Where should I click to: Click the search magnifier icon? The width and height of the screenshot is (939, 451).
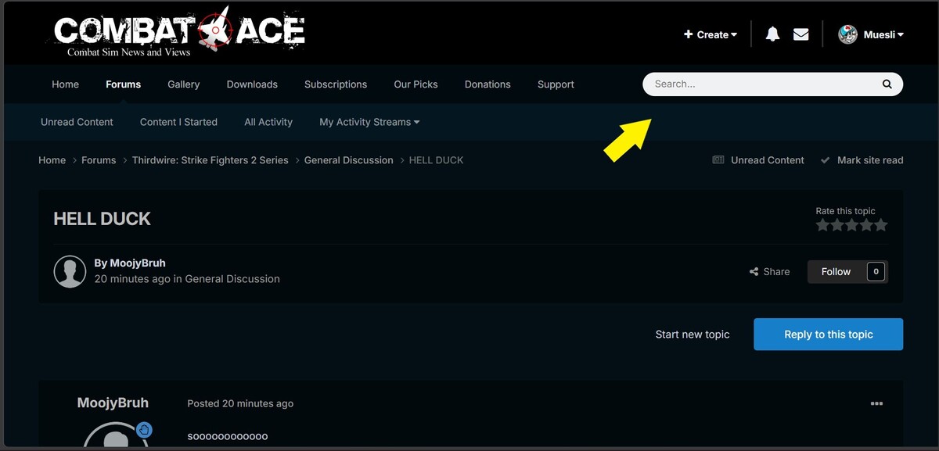887,84
